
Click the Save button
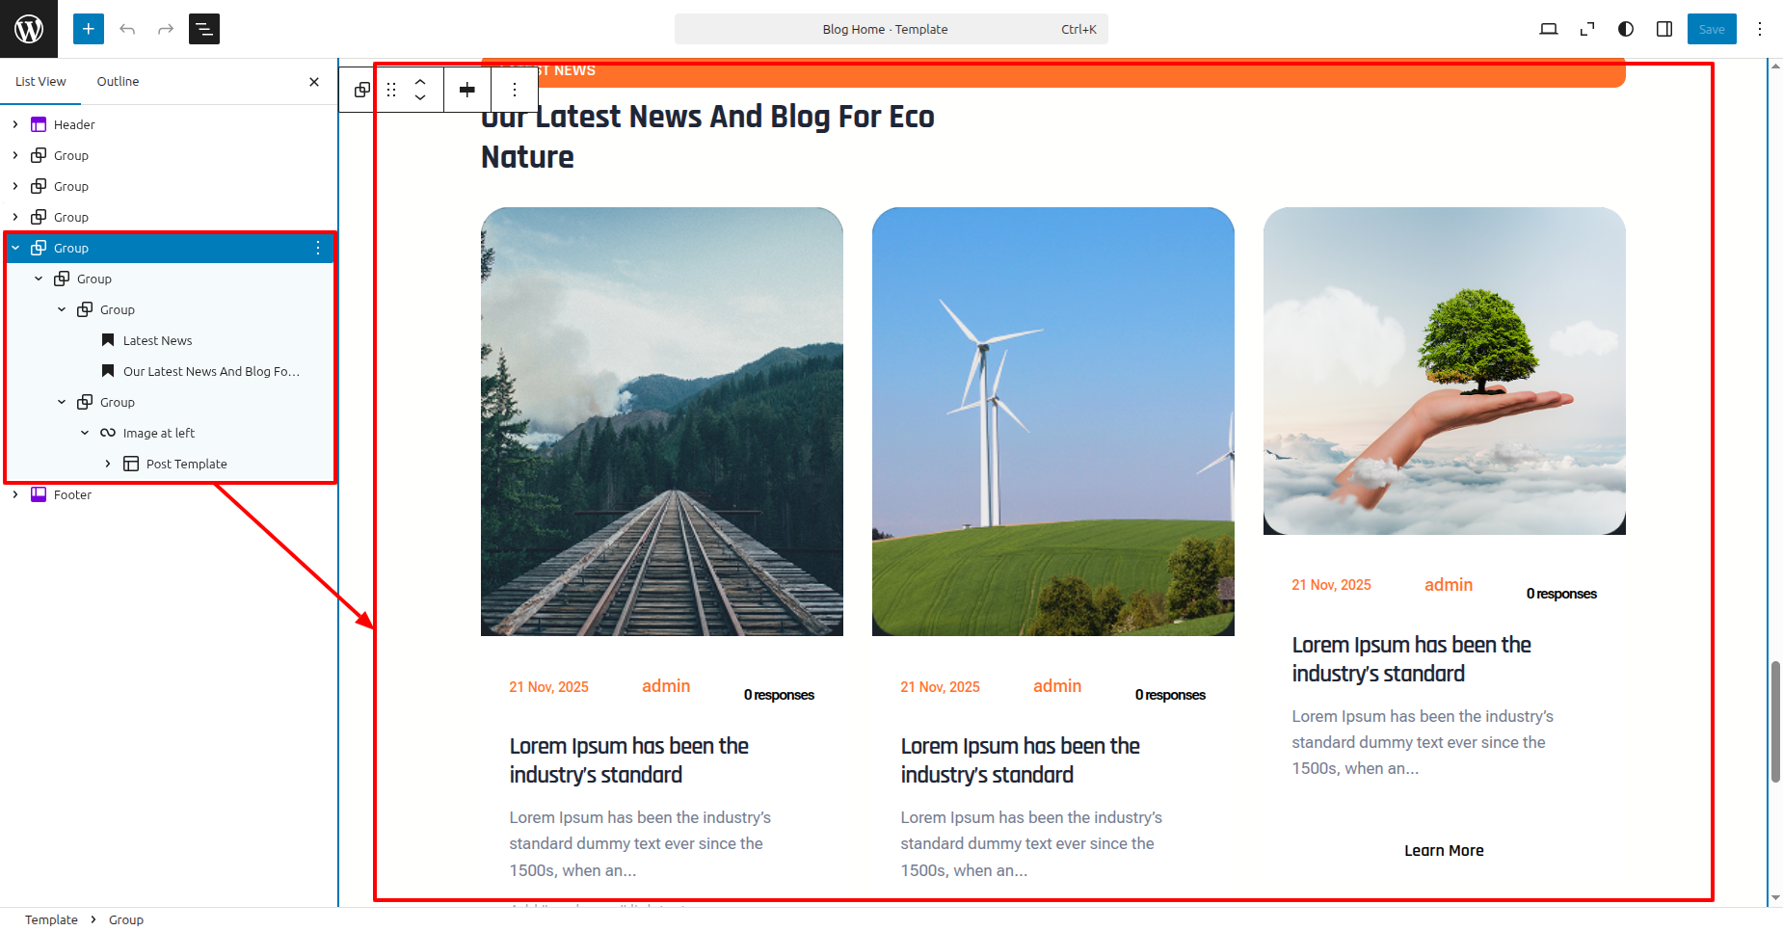tap(1712, 29)
